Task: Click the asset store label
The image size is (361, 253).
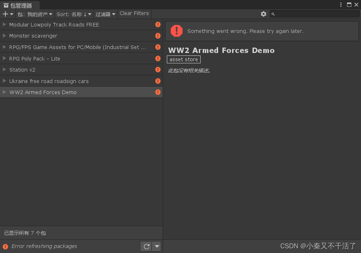Action: point(183,59)
